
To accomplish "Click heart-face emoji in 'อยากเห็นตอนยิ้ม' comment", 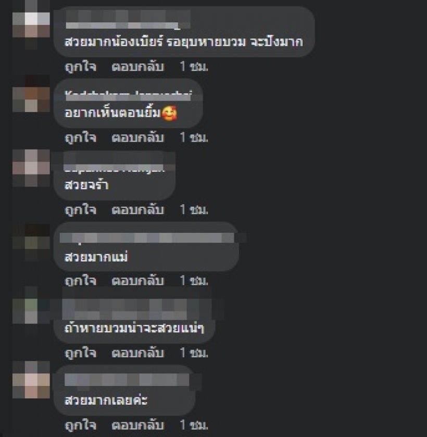I will 169,114.
